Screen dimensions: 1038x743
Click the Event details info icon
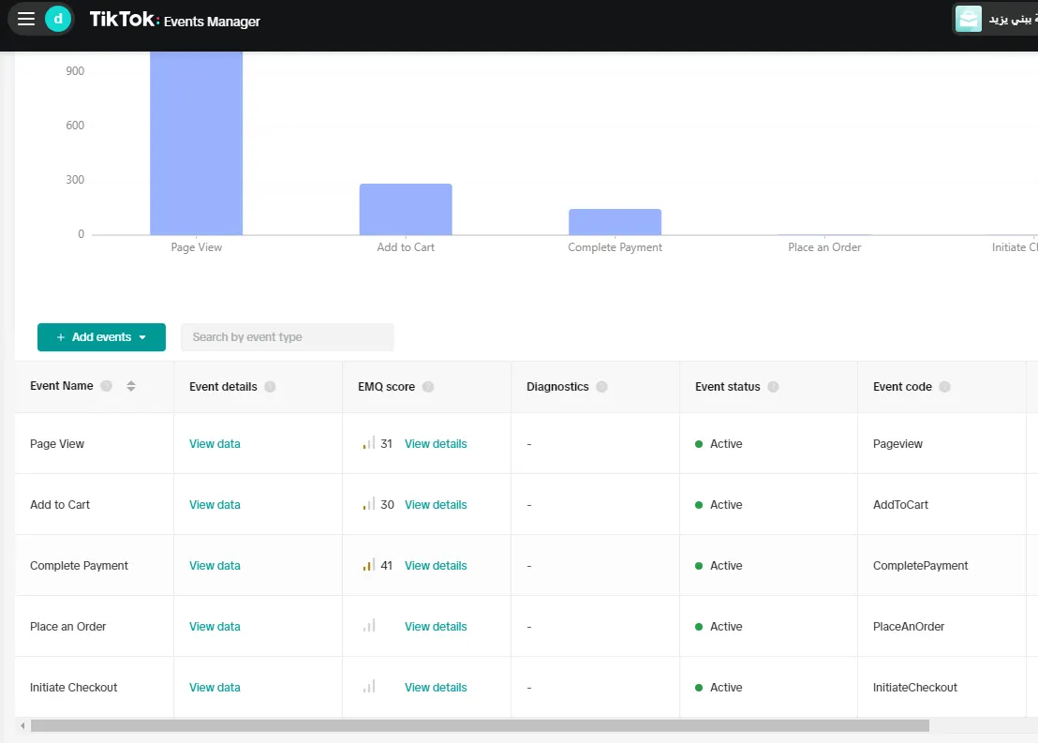coord(270,387)
